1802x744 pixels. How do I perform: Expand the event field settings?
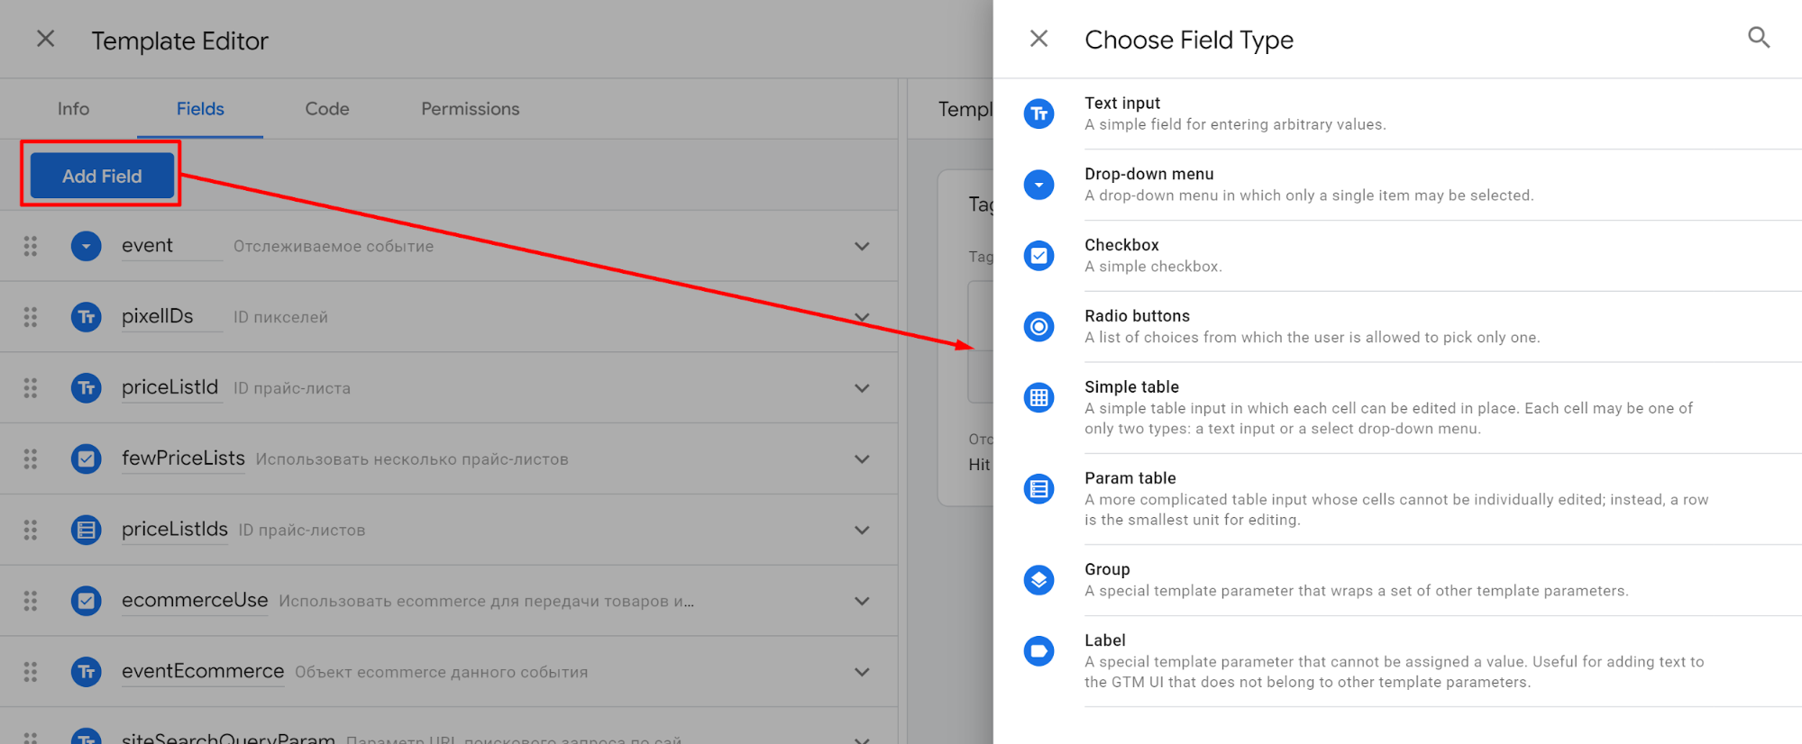pos(862,246)
